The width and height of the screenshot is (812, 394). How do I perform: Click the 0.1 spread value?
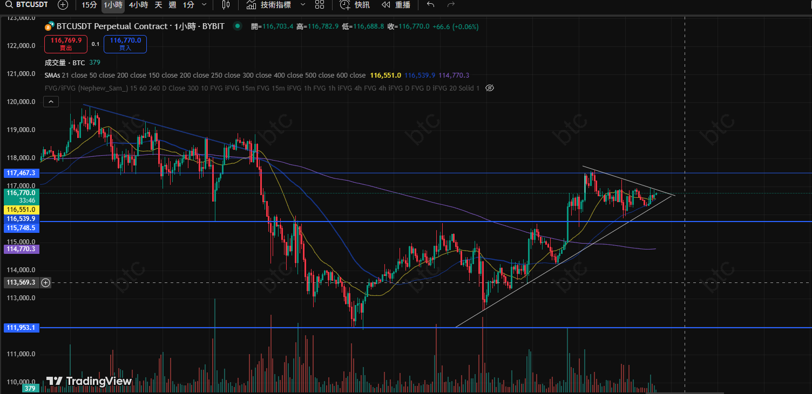96,44
